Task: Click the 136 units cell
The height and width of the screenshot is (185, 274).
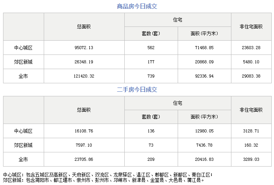Action: (151, 131)
